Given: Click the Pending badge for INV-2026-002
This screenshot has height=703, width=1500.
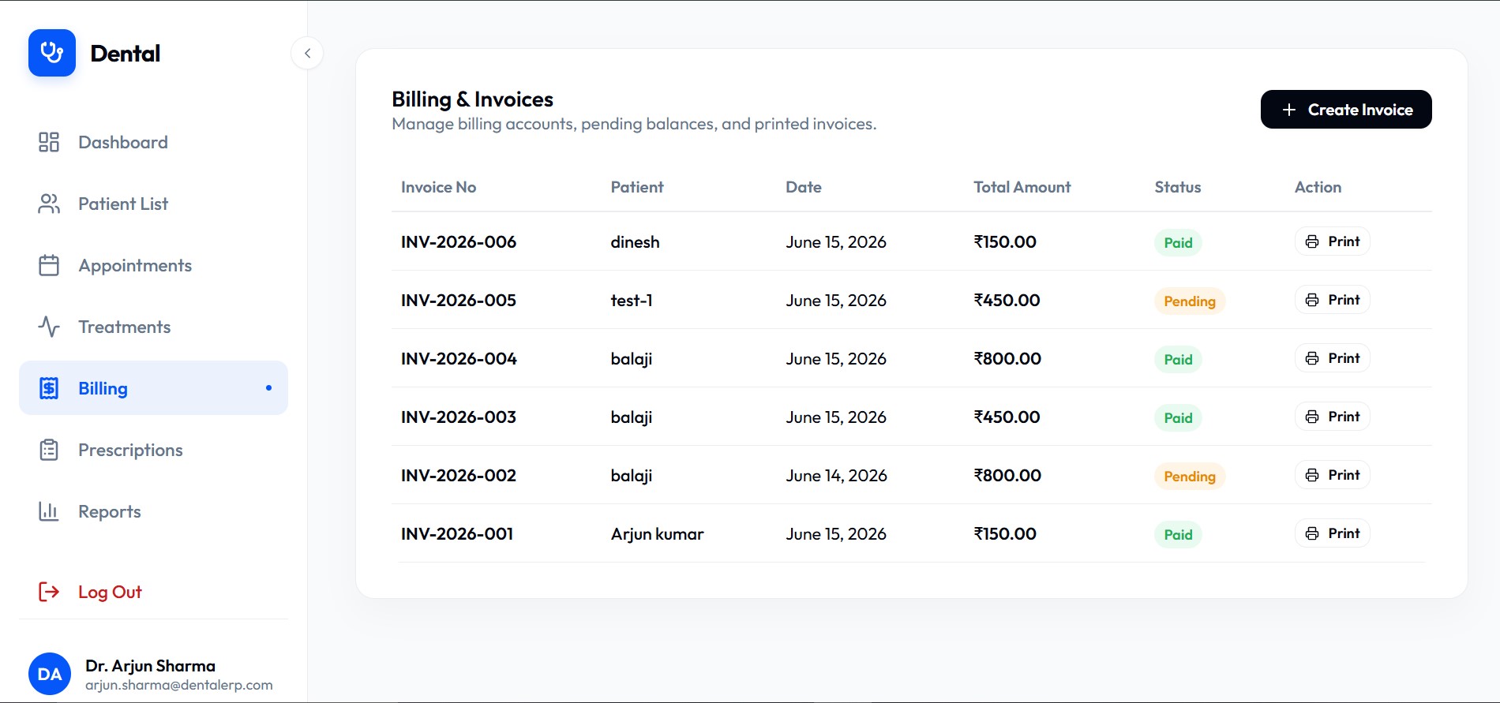Looking at the screenshot, I should pyautogui.click(x=1190, y=476).
